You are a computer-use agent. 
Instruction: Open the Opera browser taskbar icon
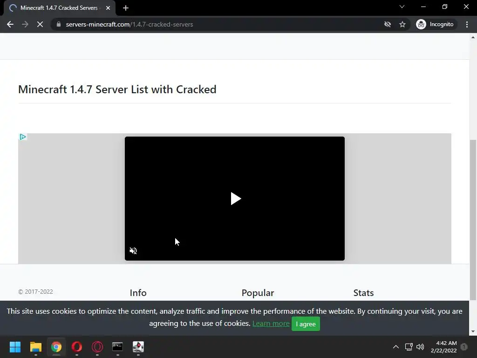[77, 347]
